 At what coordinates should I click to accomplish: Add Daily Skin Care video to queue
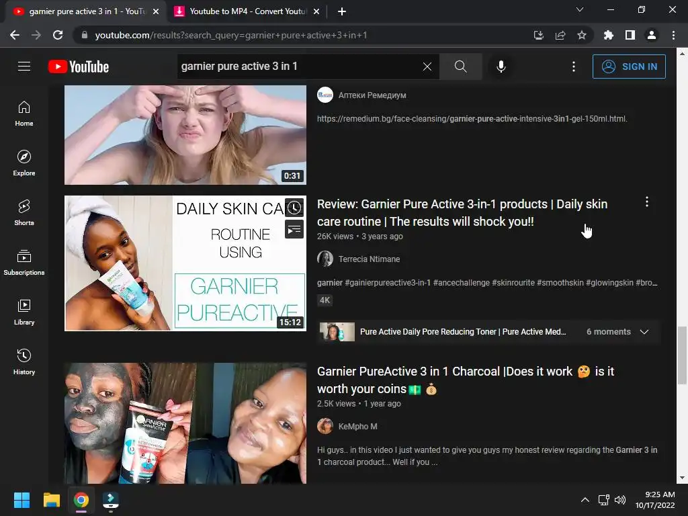pos(294,229)
